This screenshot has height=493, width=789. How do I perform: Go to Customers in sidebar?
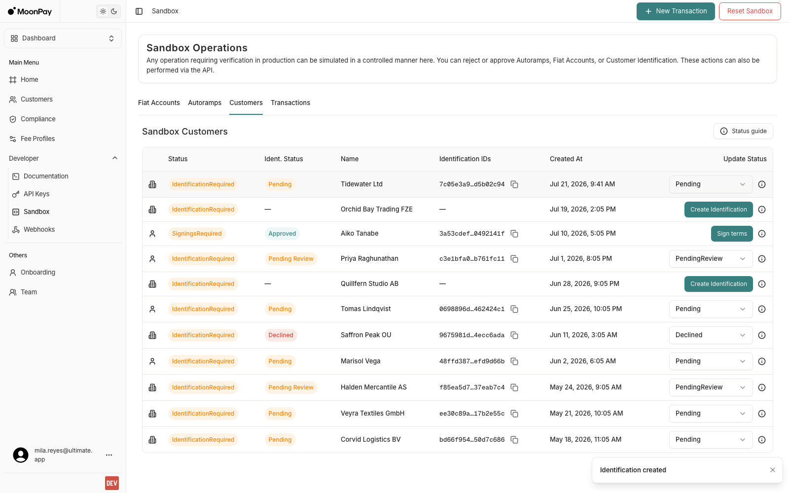(x=63, y=99)
